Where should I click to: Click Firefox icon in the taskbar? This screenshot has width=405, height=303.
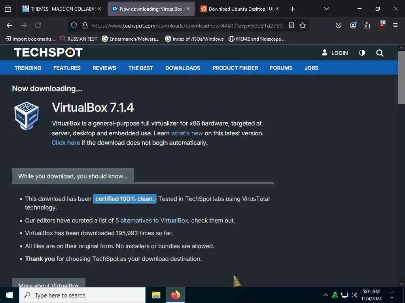176,295
